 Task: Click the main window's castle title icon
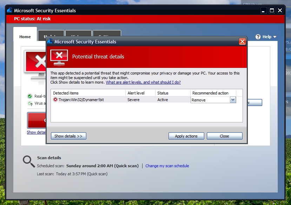point(9,10)
